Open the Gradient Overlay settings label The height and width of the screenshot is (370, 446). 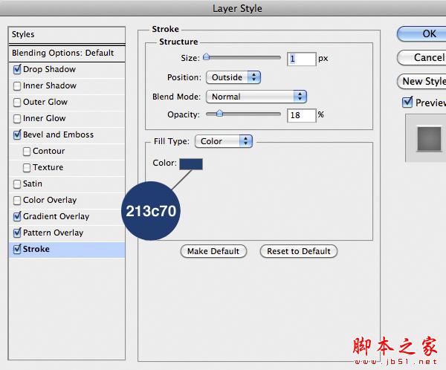click(x=56, y=216)
